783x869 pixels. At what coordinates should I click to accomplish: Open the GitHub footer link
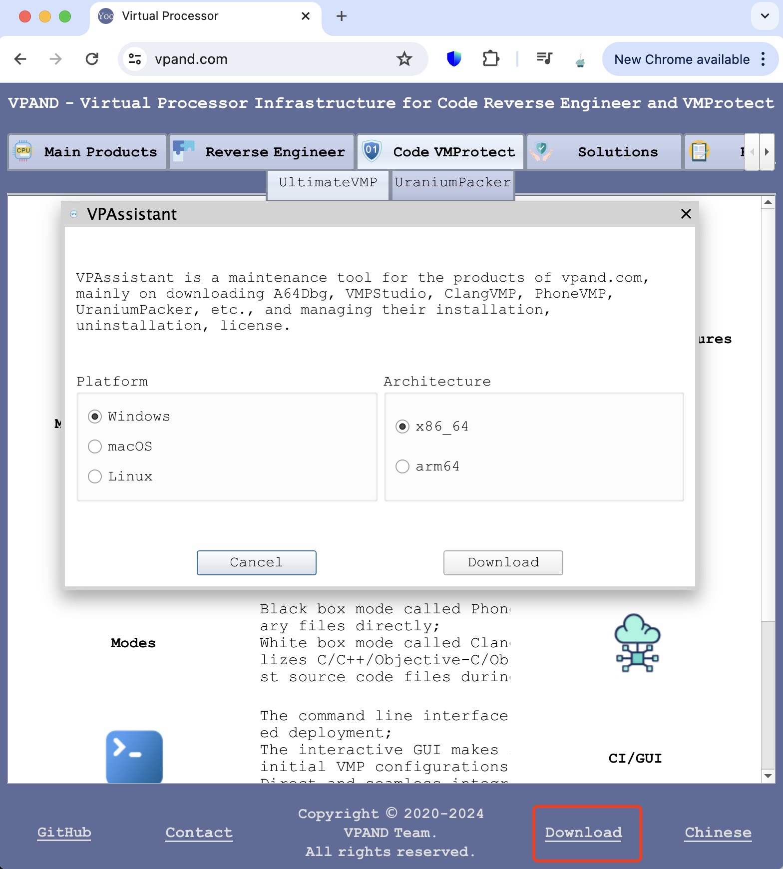tap(64, 832)
